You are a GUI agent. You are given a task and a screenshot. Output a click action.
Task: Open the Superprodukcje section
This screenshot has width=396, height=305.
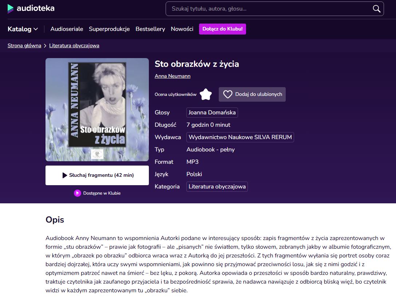pos(109,29)
